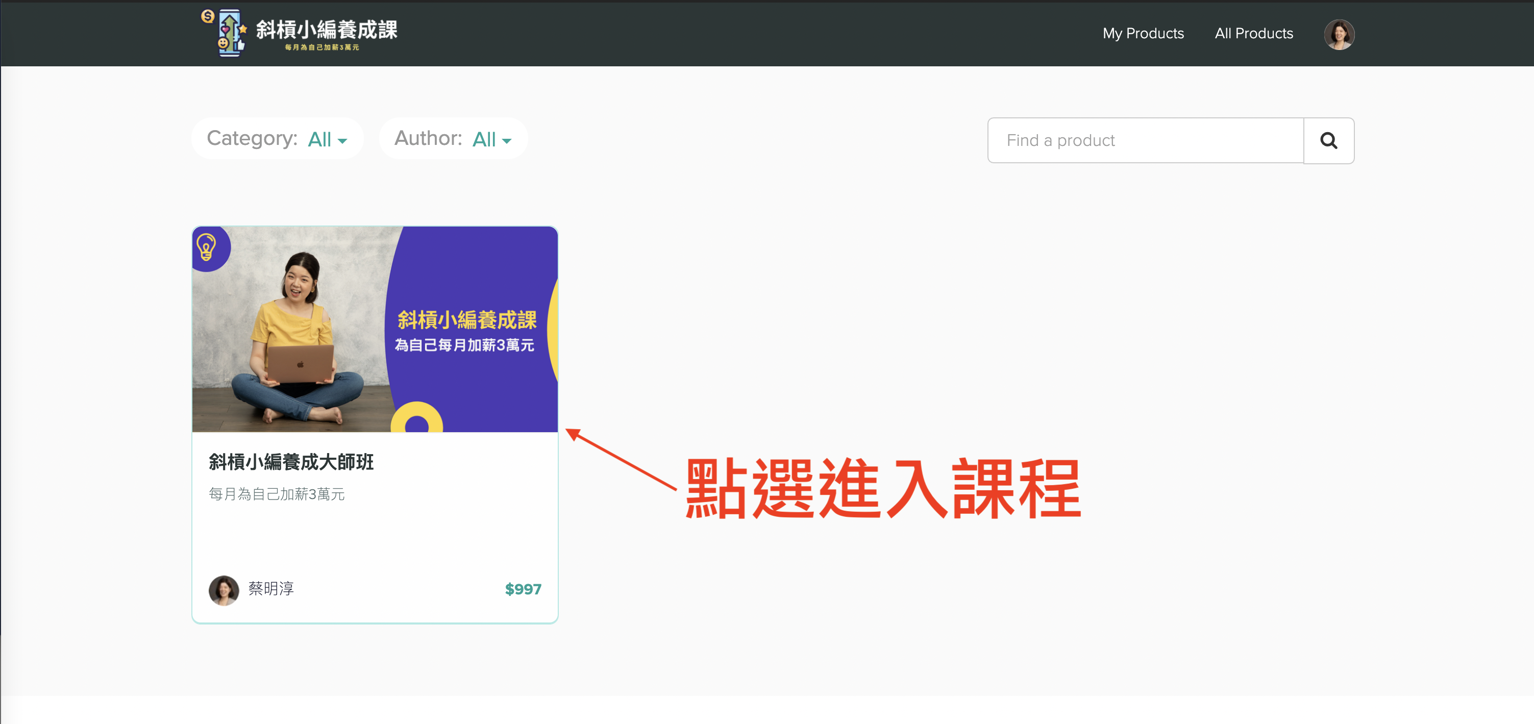Image resolution: width=1534 pixels, height=724 pixels.
Task: Expand the Category All dropdown
Action: point(327,139)
